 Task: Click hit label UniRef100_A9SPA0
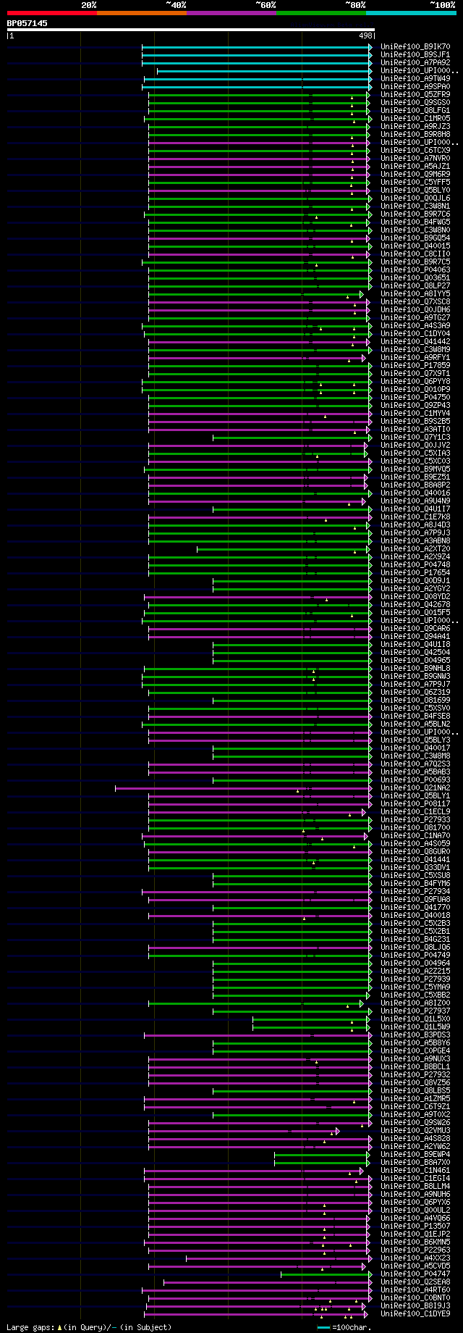coord(415,87)
